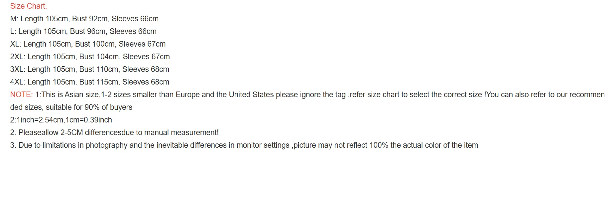The height and width of the screenshot is (207, 614).
Task: Click the red "NOTE:" label
Action: [x=21, y=95]
